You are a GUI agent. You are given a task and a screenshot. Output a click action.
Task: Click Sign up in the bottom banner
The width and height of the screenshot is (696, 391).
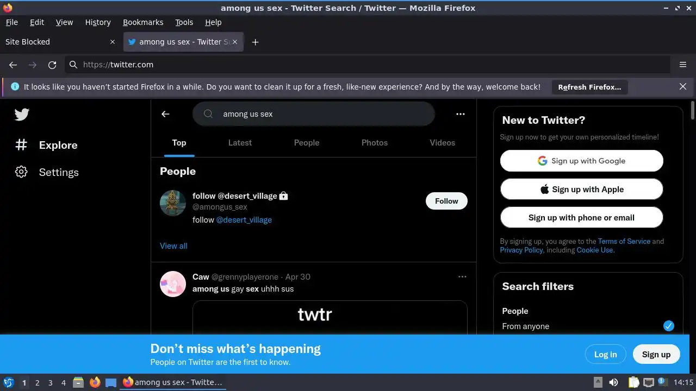[656, 354]
